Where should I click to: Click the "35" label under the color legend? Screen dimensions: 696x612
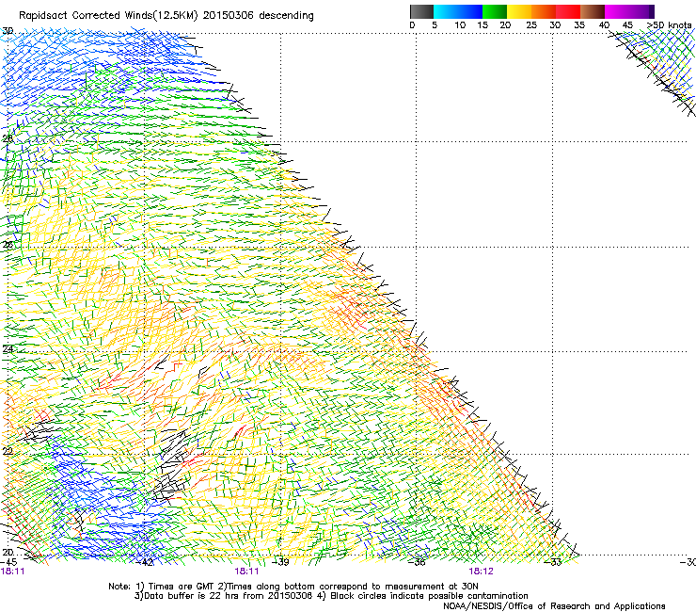[x=579, y=24]
